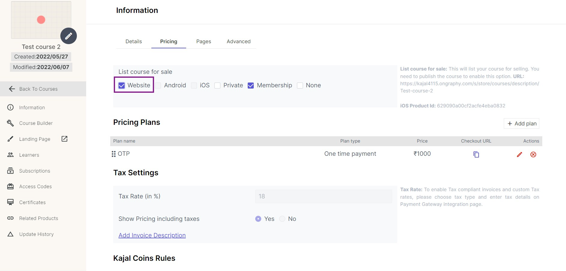Select No for pricing including taxes

point(282,219)
